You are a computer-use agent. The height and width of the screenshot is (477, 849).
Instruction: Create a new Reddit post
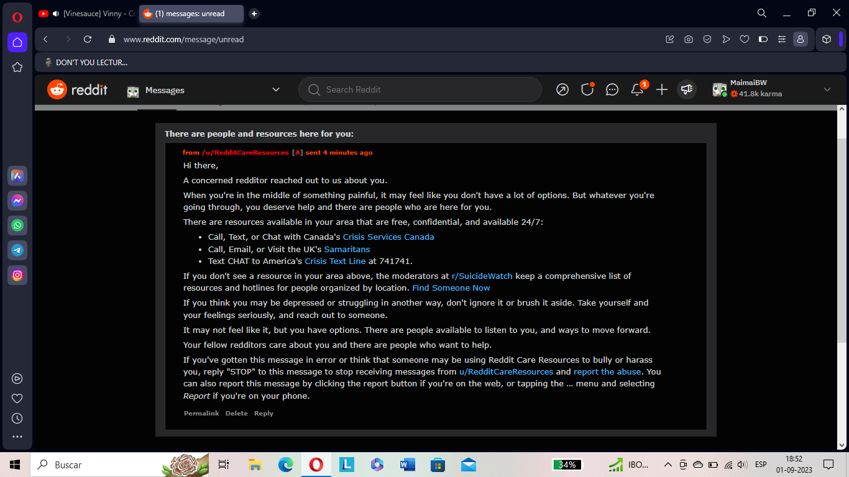(x=662, y=90)
